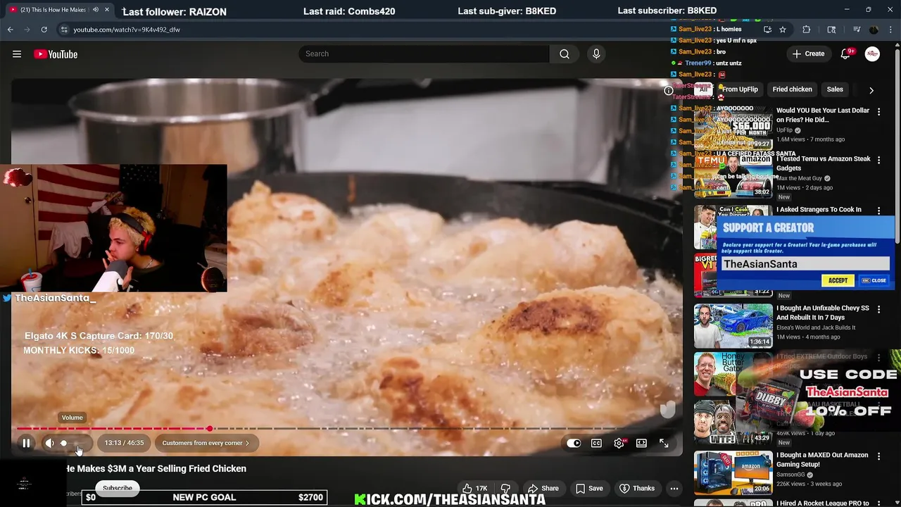Focus the YouTube search field

click(424, 54)
